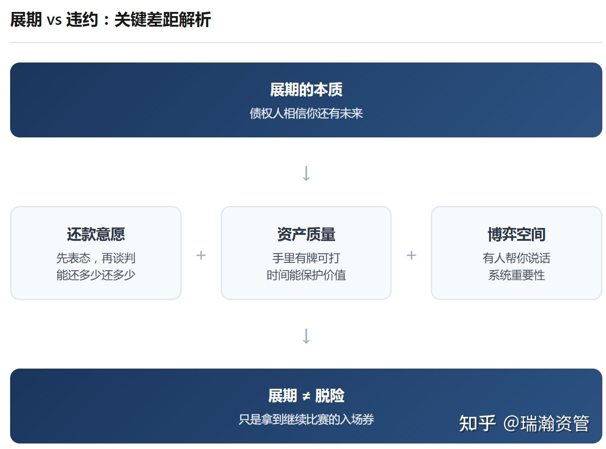The height and width of the screenshot is (449, 606).
Task: Click the text 只是拿到继续比赛的入场券
Action: (306, 419)
